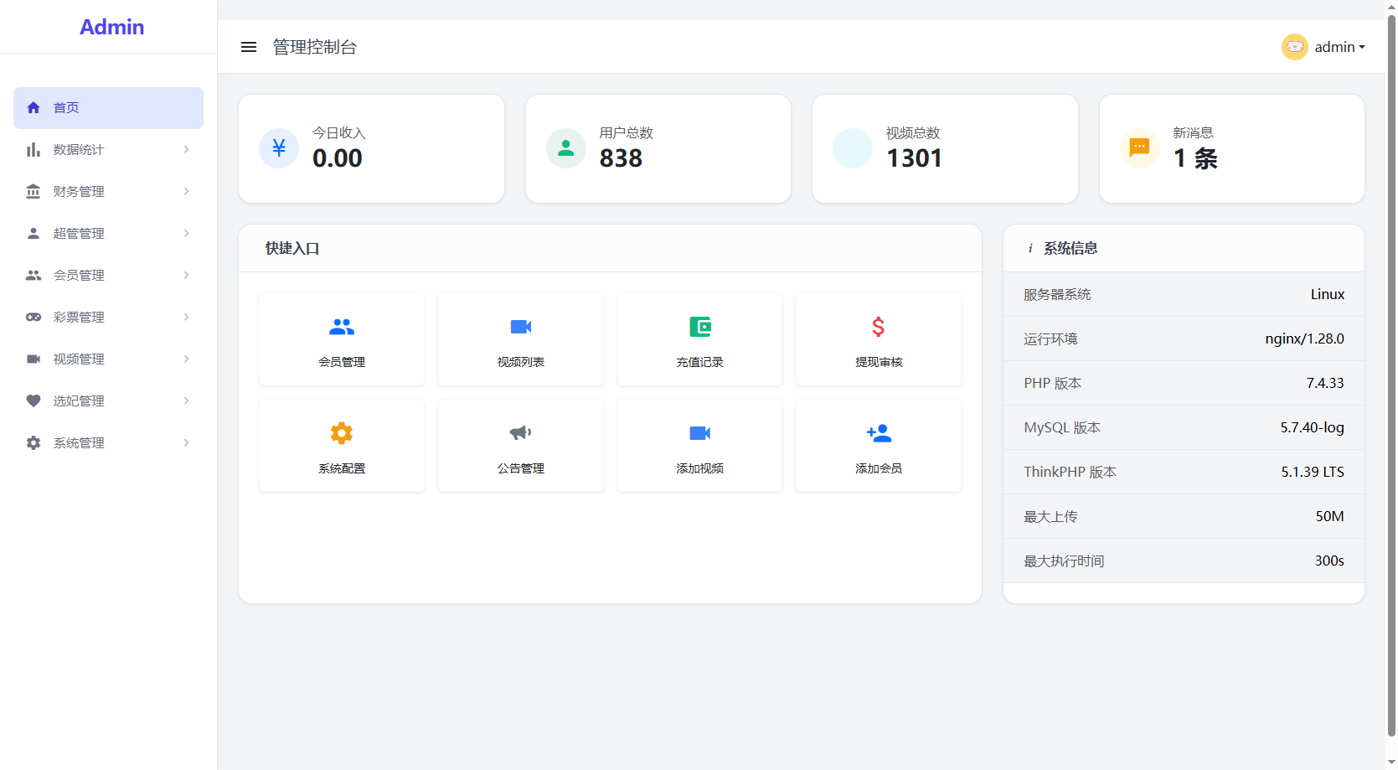
Task: Open the 会员管理 shortcut people icon
Action: click(342, 327)
